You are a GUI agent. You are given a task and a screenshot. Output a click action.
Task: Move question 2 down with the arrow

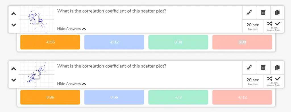click(14, 80)
